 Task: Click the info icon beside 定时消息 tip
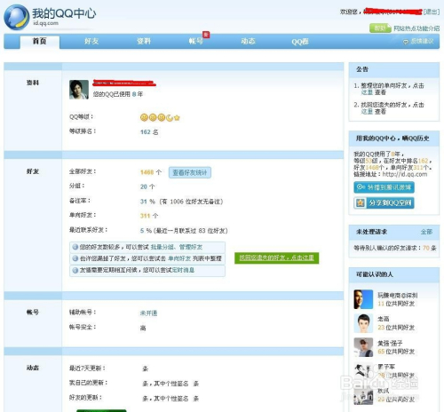(75, 270)
